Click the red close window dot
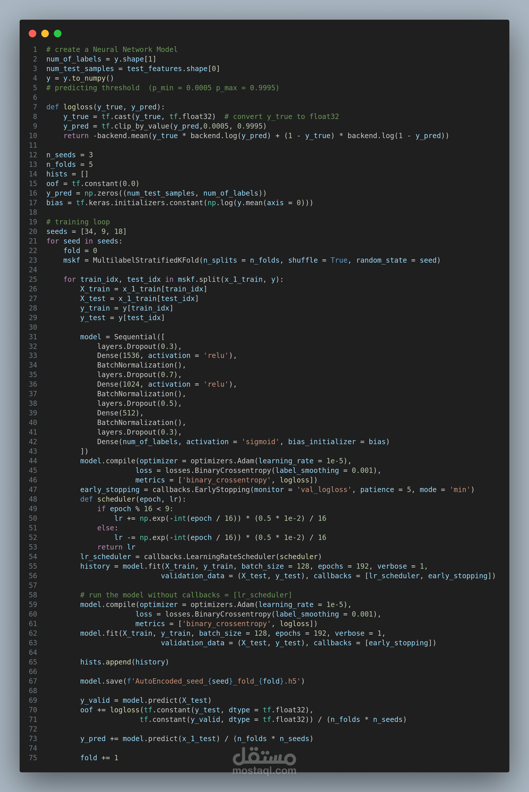 [x=32, y=34]
